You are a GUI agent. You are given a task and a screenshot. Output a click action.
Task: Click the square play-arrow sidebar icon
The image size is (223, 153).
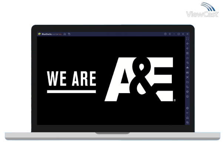[187, 53]
